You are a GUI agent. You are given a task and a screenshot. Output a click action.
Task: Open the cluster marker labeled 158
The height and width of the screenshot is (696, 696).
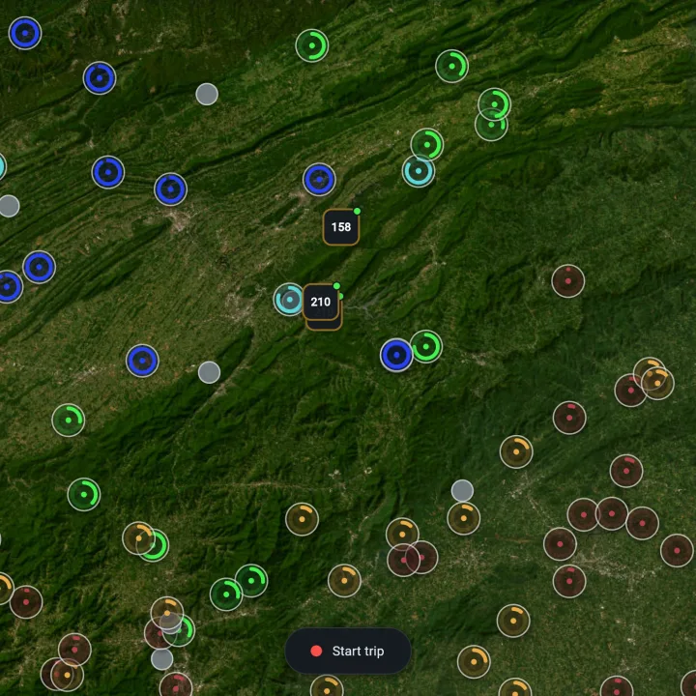341,227
